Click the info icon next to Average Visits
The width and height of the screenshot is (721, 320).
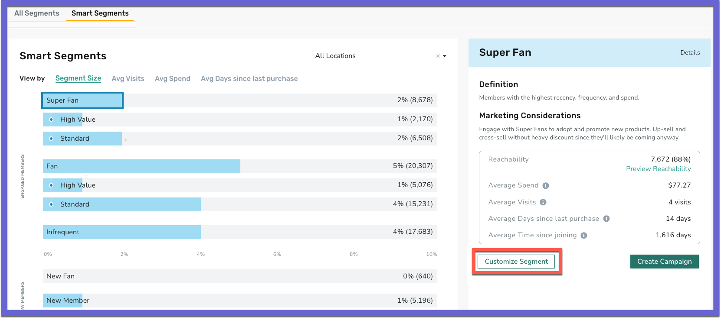coord(543,202)
